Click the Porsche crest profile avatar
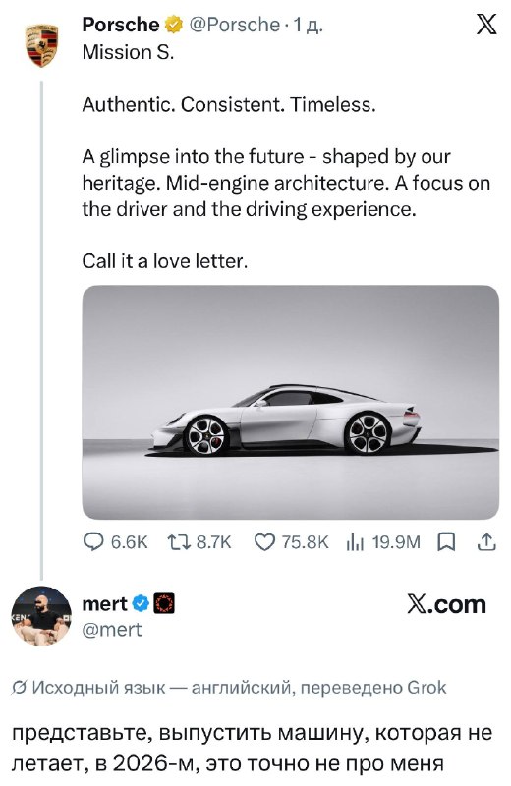 41,45
